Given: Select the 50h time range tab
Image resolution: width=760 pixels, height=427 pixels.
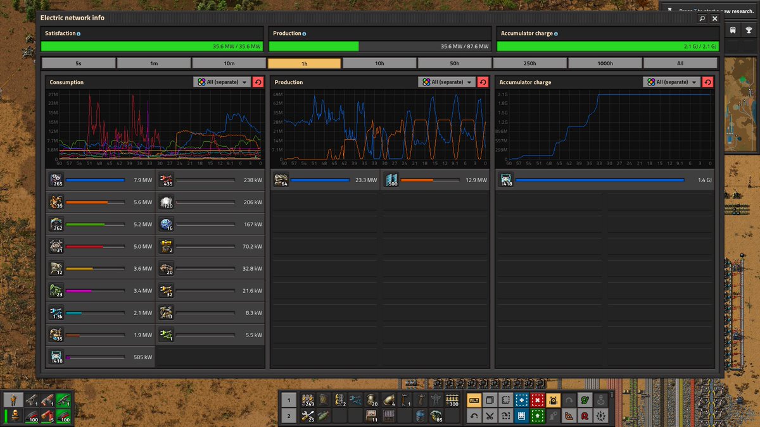Looking at the screenshot, I should pyautogui.click(x=455, y=63).
